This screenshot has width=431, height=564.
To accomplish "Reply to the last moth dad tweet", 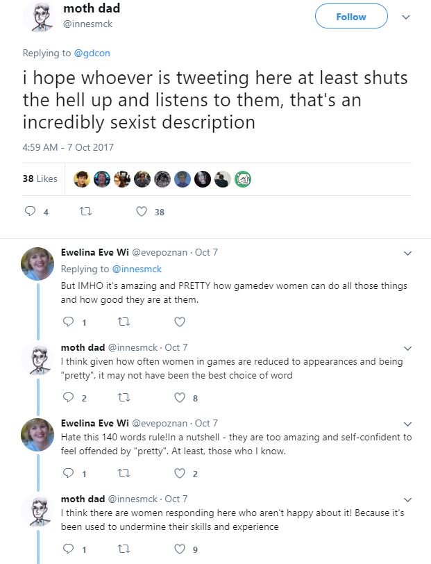I will point(68,549).
